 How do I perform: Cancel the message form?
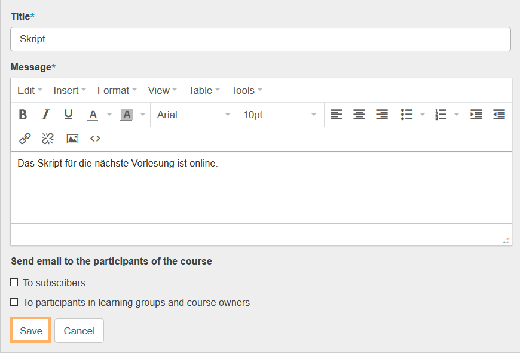tap(79, 331)
